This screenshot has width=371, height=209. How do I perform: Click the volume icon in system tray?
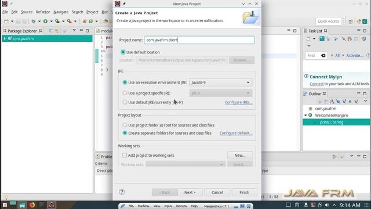pyautogui.click(x=327, y=205)
